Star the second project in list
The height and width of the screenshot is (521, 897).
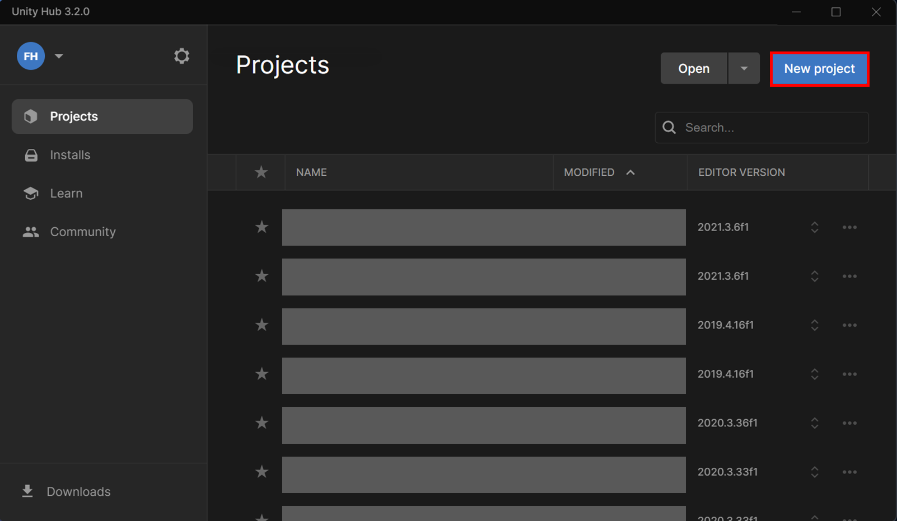[x=261, y=276]
